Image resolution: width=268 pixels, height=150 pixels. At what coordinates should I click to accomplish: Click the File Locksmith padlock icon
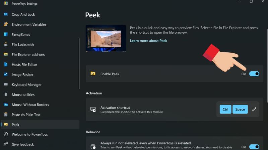click(x=6, y=44)
